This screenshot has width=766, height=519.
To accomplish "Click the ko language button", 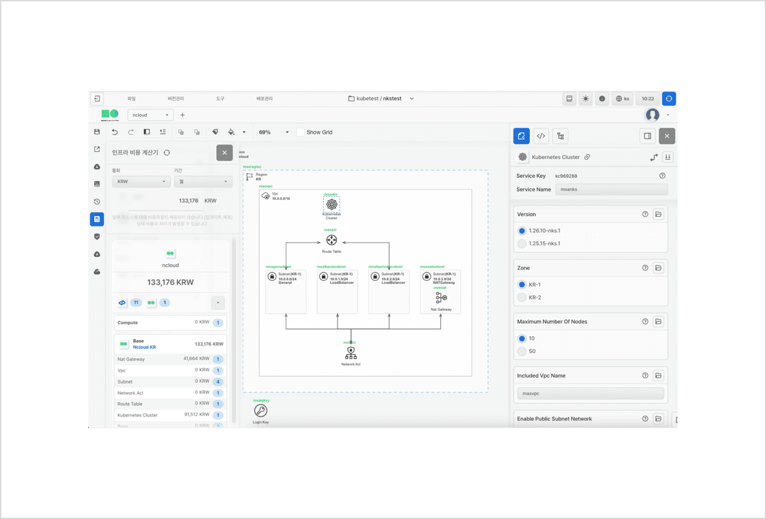I will click(x=623, y=99).
